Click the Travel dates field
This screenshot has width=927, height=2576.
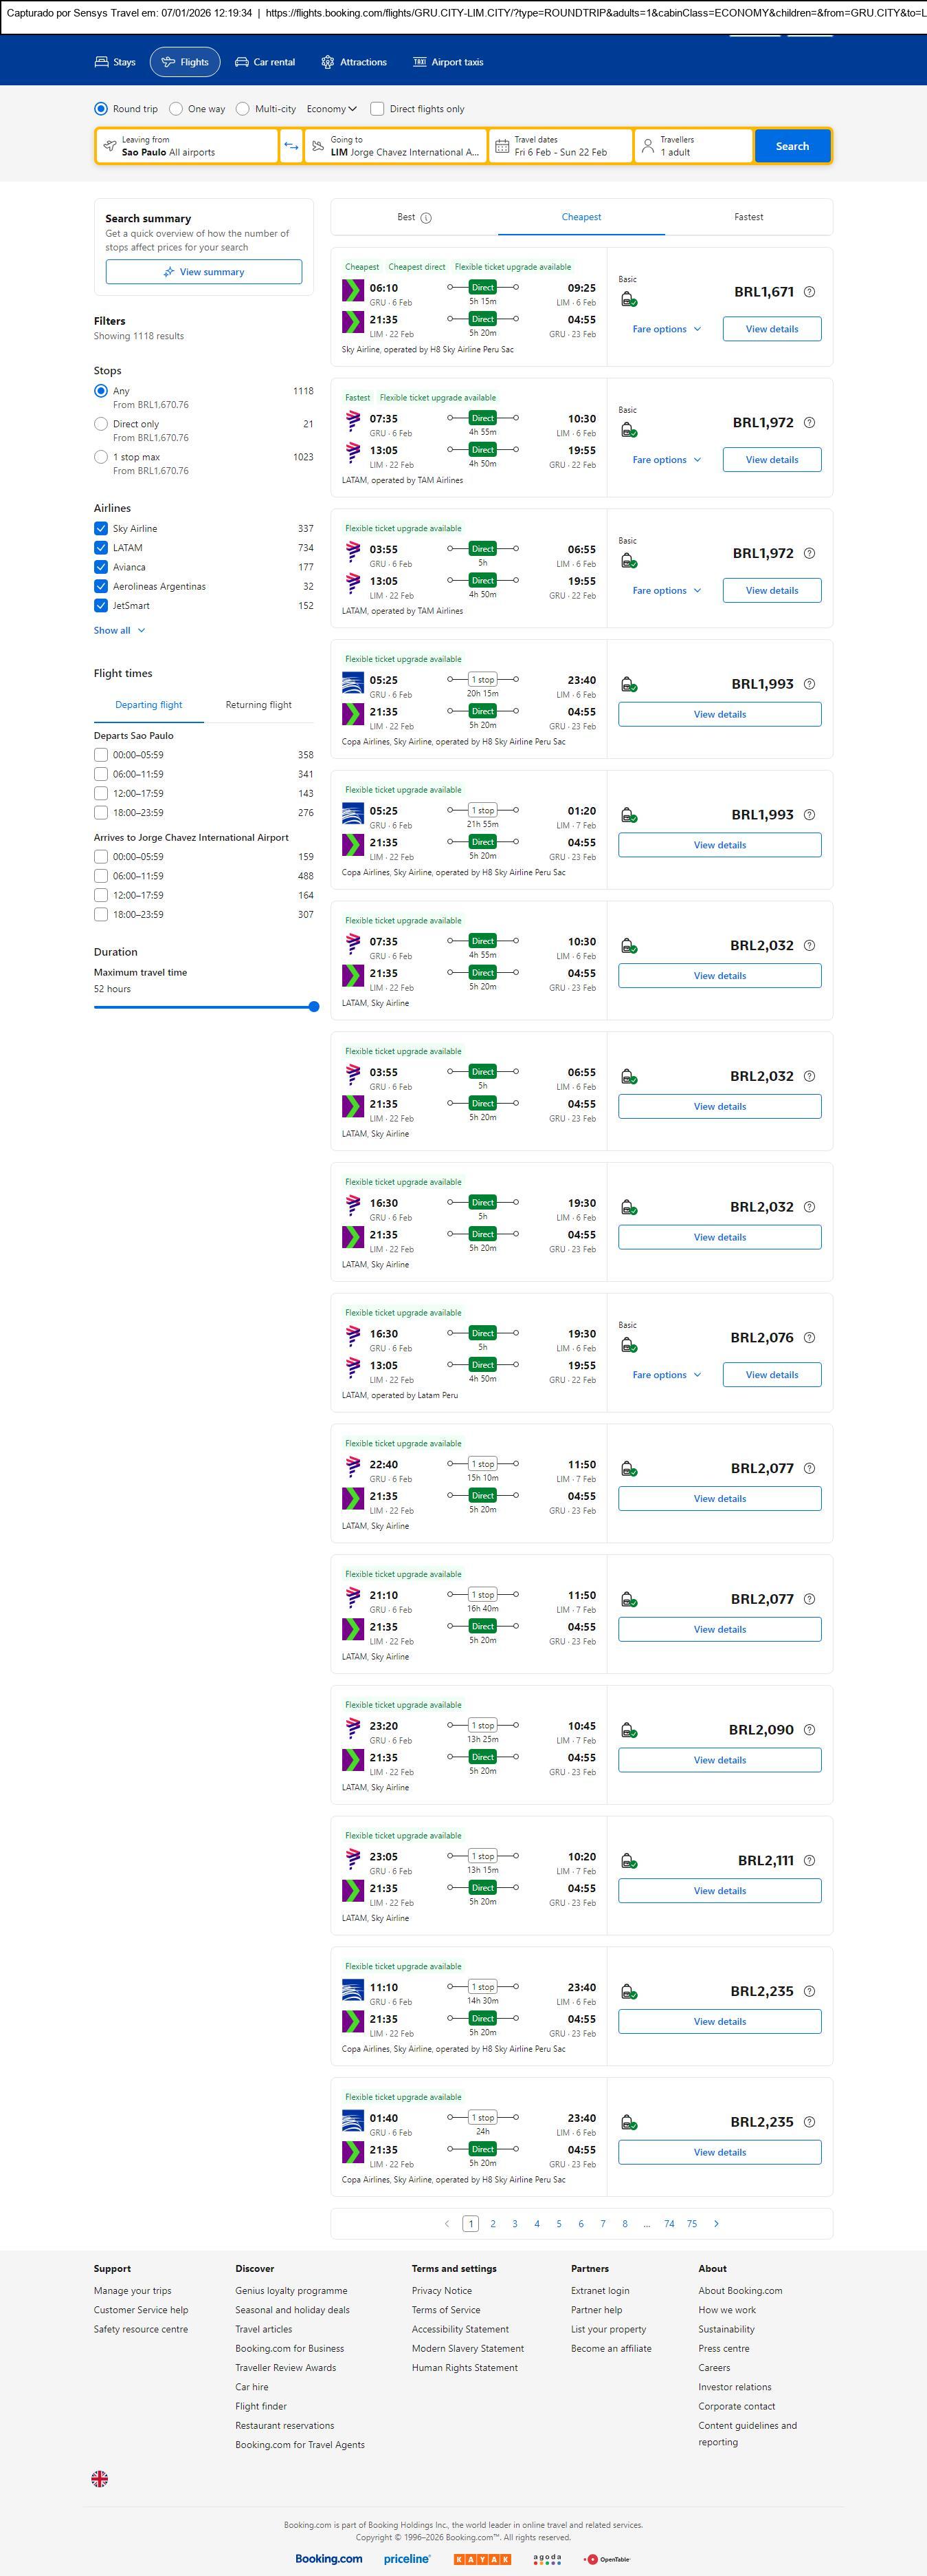[x=561, y=146]
